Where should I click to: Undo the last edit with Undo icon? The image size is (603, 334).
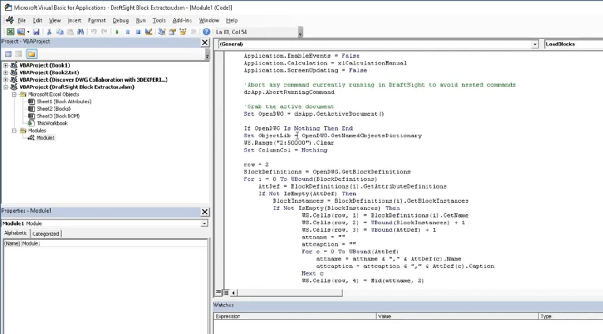94,32
